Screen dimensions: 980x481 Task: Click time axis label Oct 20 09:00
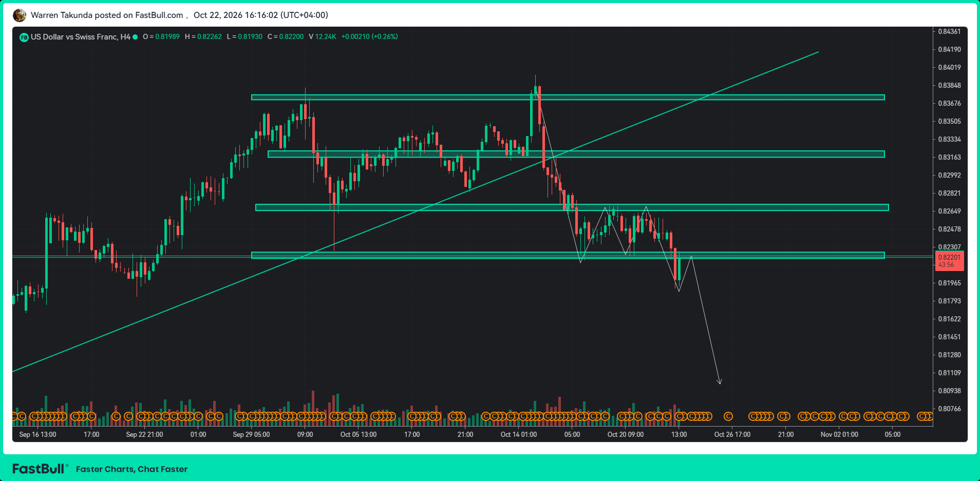pyautogui.click(x=626, y=434)
